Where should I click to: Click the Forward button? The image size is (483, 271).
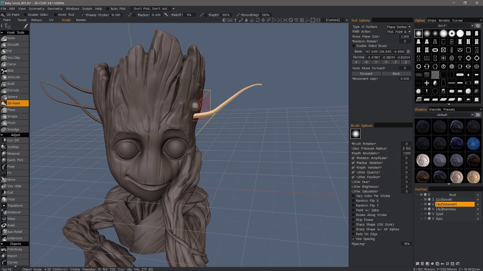(366, 74)
